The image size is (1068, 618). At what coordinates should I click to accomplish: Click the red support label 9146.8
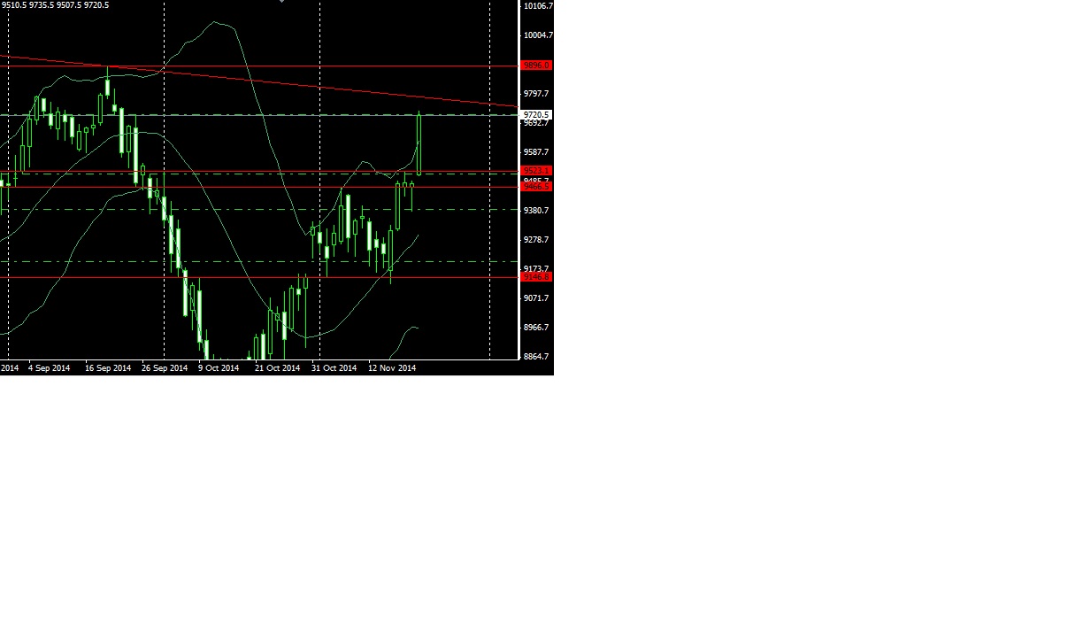(x=535, y=277)
